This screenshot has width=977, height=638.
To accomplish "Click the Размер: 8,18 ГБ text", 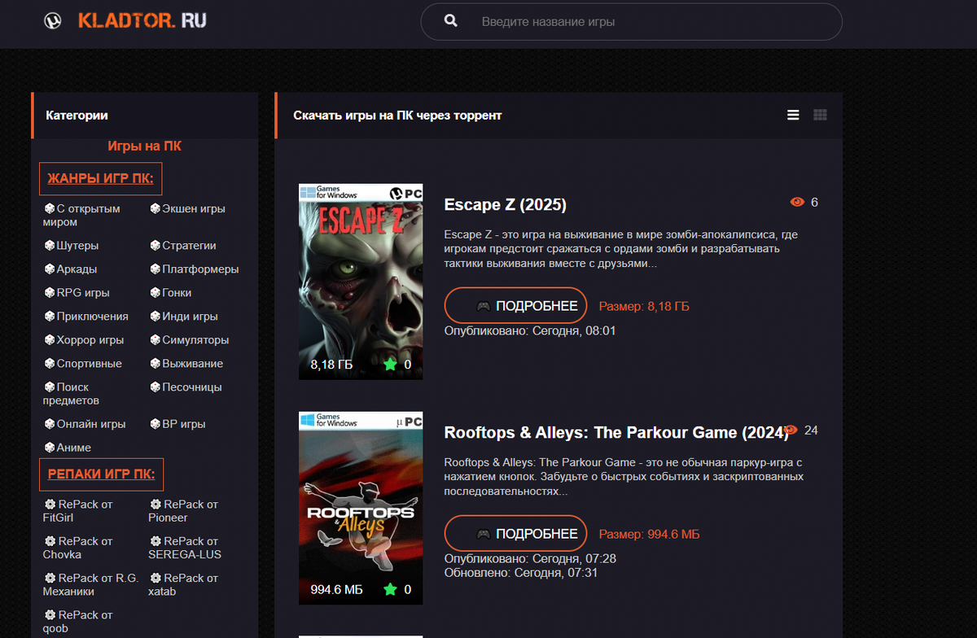I will coord(644,307).
